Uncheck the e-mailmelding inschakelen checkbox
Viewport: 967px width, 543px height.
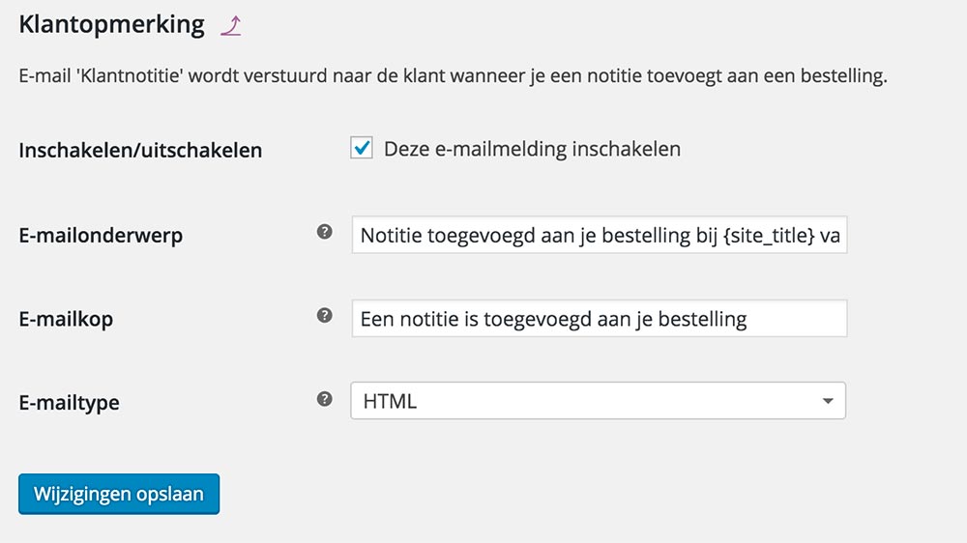[x=362, y=148]
